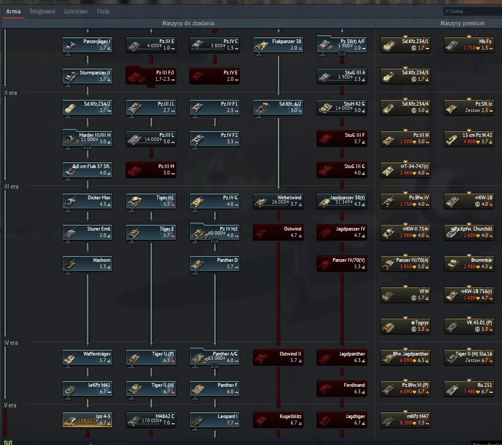The width and height of the screenshot is (502, 445).
Task: Select the Pz.IV F2 vehicle card
Action: point(215,138)
